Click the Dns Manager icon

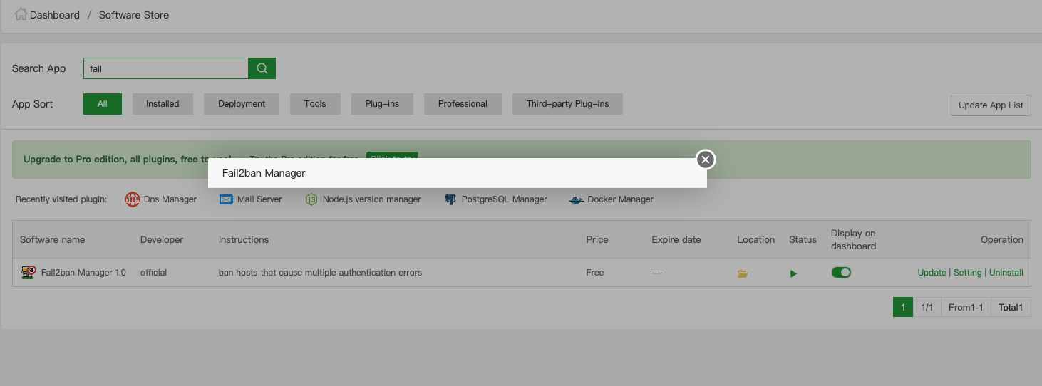click(x=133, y=199)
